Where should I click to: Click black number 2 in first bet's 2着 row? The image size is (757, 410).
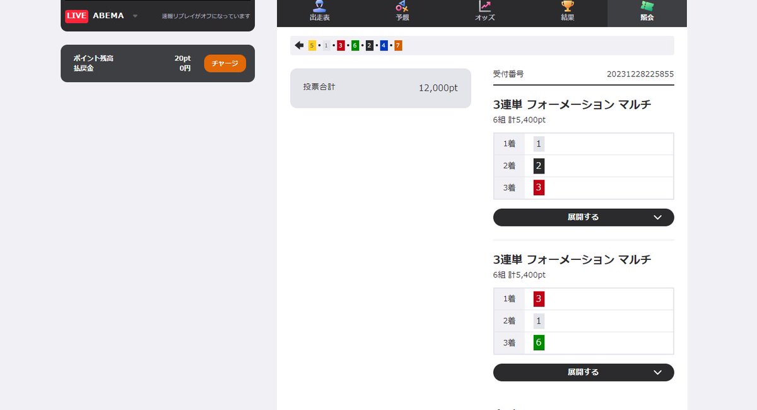[x=539, y=166]
